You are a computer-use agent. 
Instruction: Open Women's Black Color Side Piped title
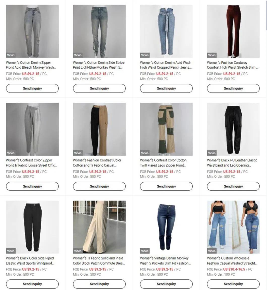pos(30,260)
